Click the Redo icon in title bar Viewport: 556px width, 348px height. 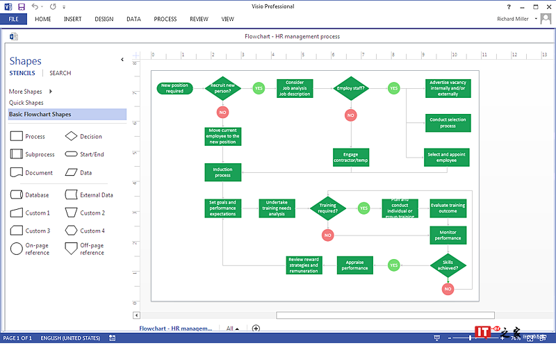(x=53, y=6)
